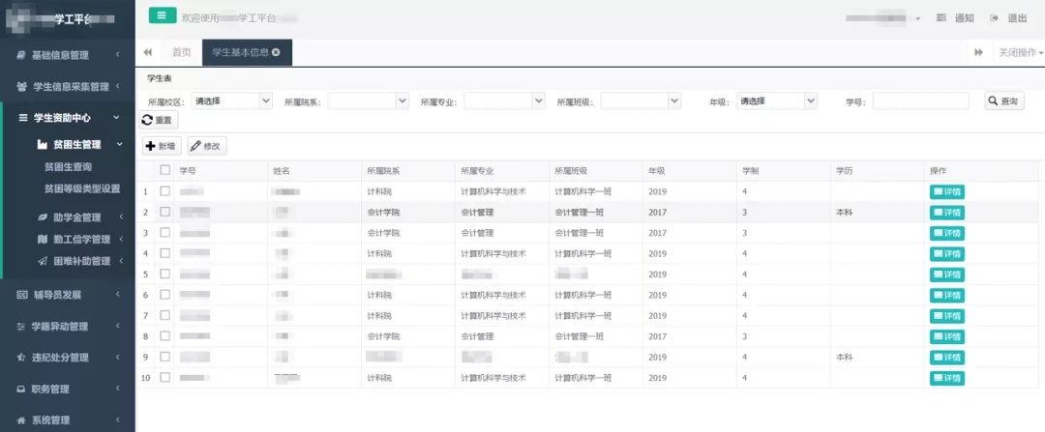Open 贫困生查询 in the sidebar

point(68,167)
